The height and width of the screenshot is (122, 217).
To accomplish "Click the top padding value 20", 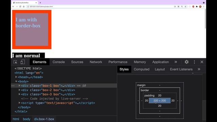I will [x=160, y=96].
